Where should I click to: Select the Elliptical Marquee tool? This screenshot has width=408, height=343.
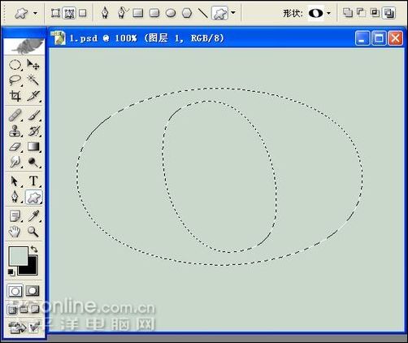point(15,65)
